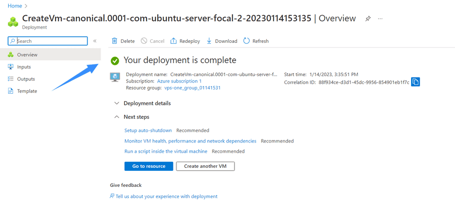The height and width of the screenshot is (206, 455).
Task: Focus the sidebar Search input field
Action: click(x=48, y=41)
